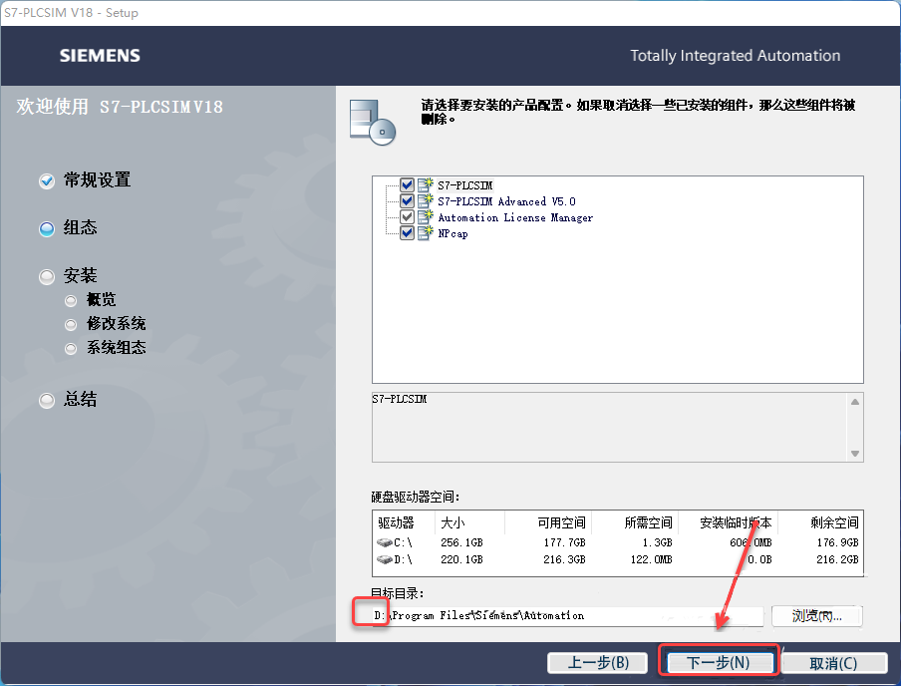Open the 修改系统 step under 安装
The height and width of the screenshot is (686, 901).
pyautogui.click(x=71, y=324)
